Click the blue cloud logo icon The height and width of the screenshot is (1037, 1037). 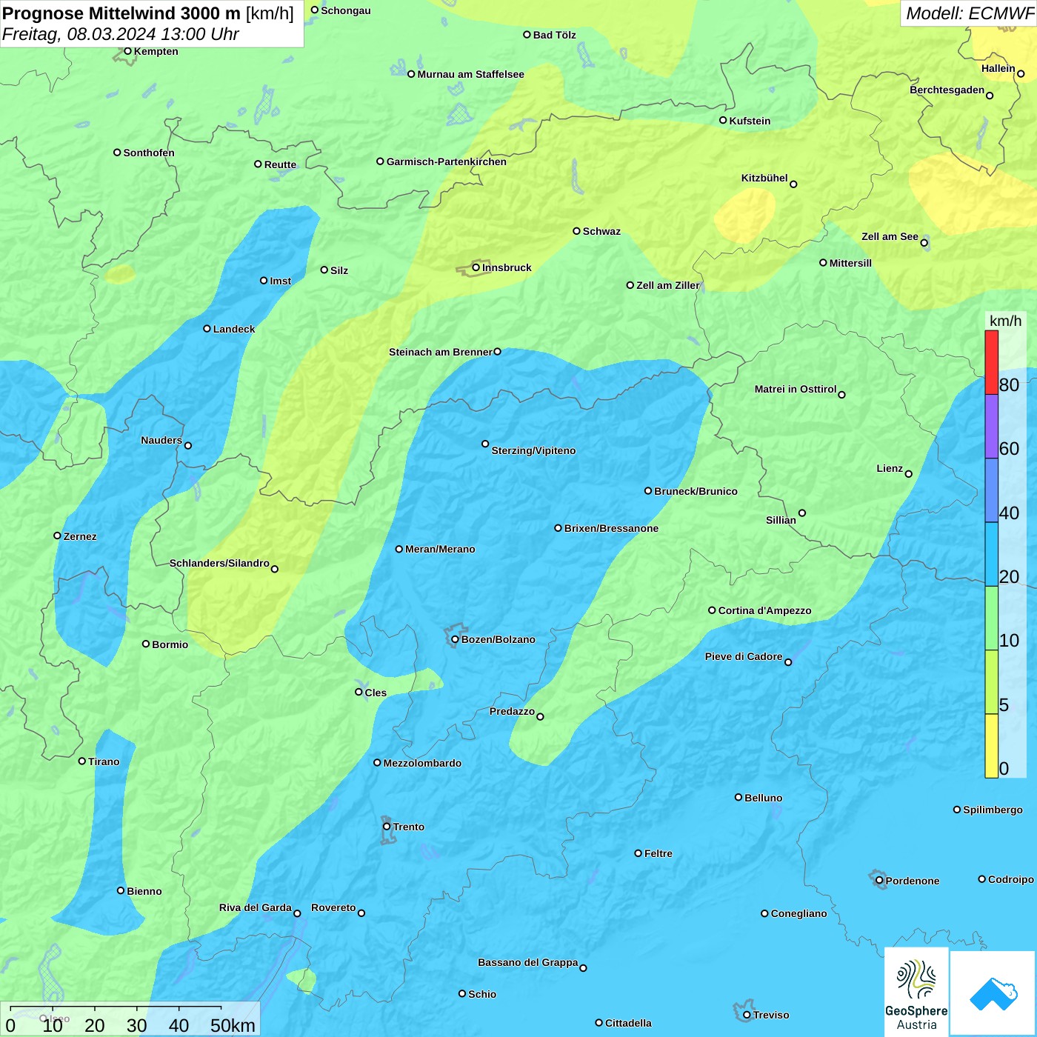click(993, 994)
